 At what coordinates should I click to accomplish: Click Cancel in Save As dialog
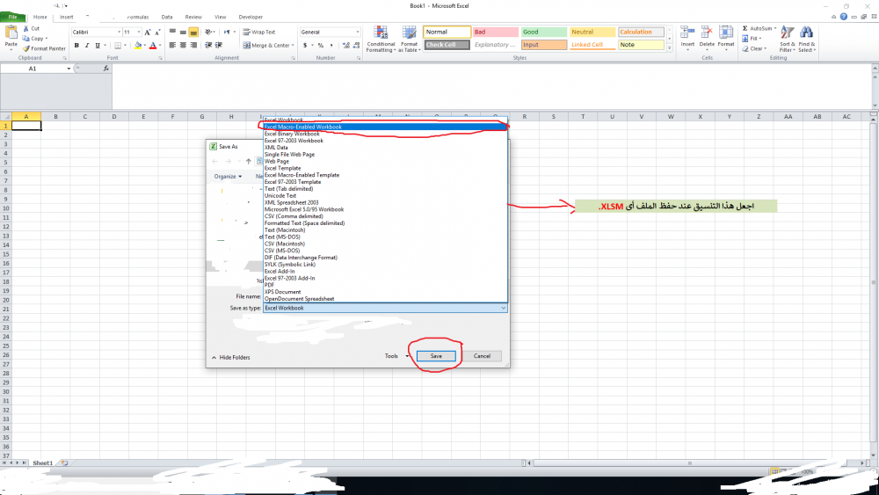tap(482, 356)
